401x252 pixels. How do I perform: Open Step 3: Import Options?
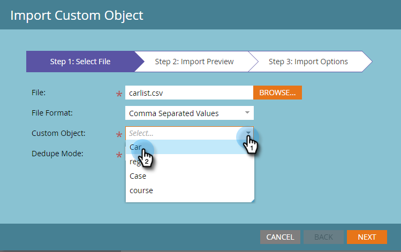click(x=308, y=62)
